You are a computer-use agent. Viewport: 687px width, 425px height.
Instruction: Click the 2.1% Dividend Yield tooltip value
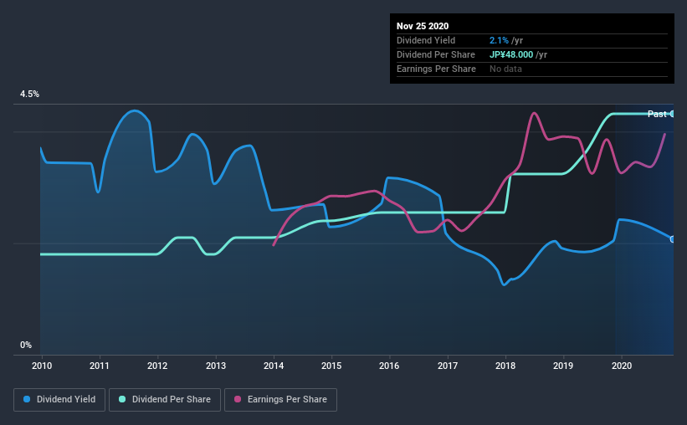click(499, 40)
